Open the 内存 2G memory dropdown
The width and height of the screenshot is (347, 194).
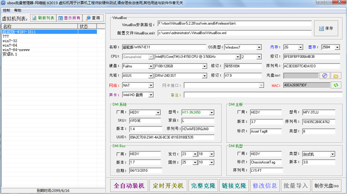pyautogui.click(x=300, y=47)
